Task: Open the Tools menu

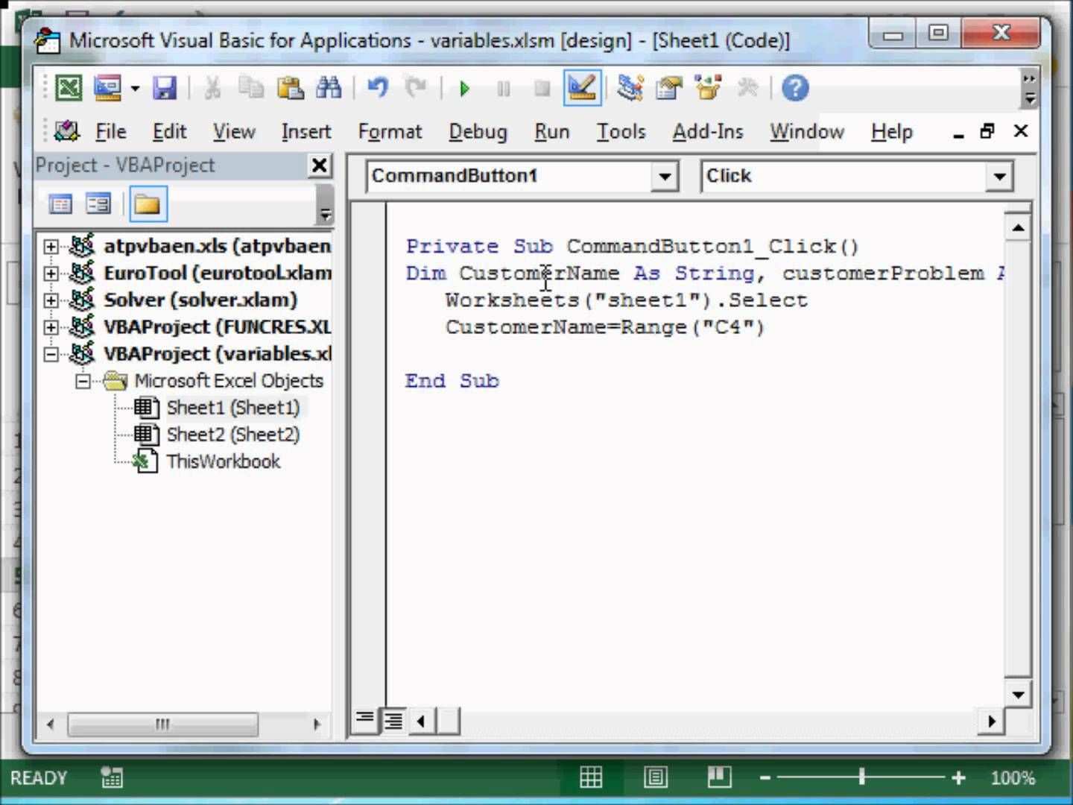Action: coord(620,132)
